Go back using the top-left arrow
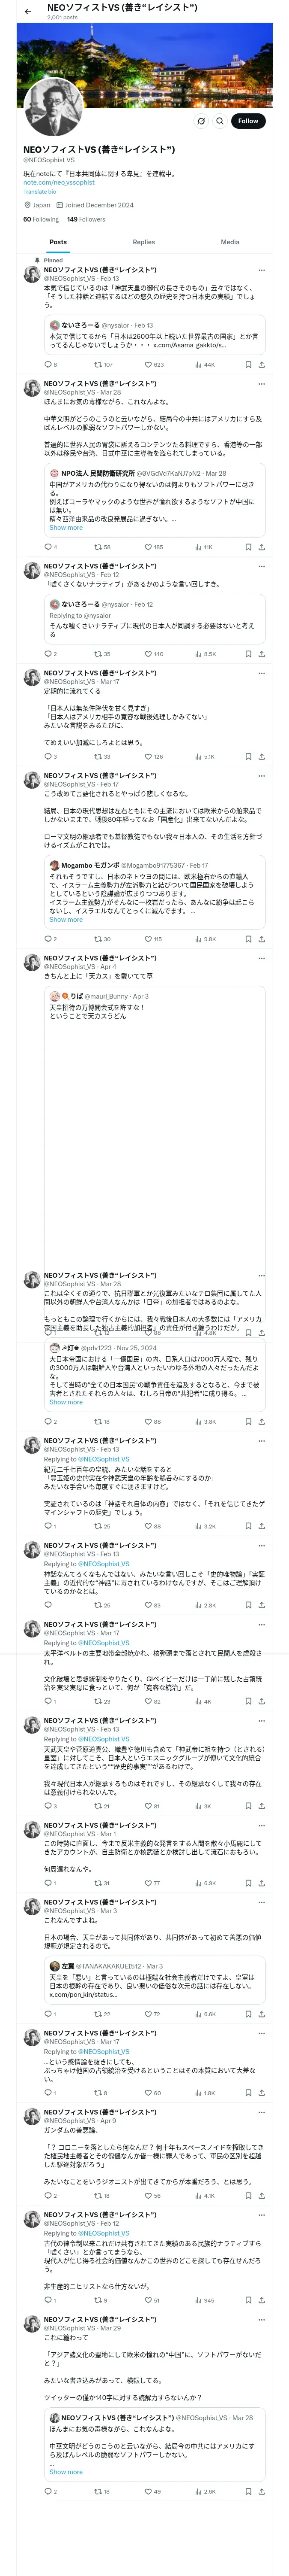The image size is (289, 2576). tap(28, 11)
